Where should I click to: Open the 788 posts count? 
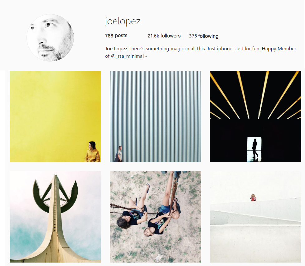pos(116,36)
